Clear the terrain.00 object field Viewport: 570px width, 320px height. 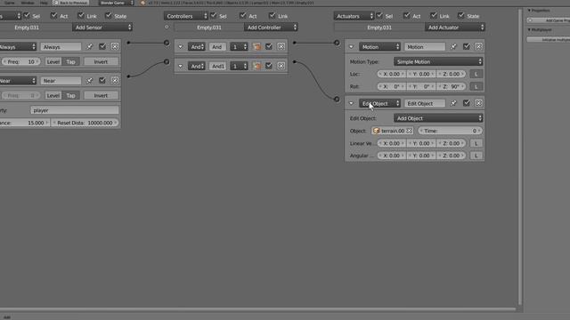[x=410, y=131]
